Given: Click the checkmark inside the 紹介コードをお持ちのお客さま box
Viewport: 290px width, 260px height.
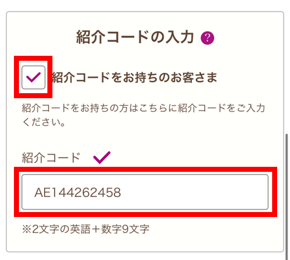Looking at the screenshot, I should [33, 77].
